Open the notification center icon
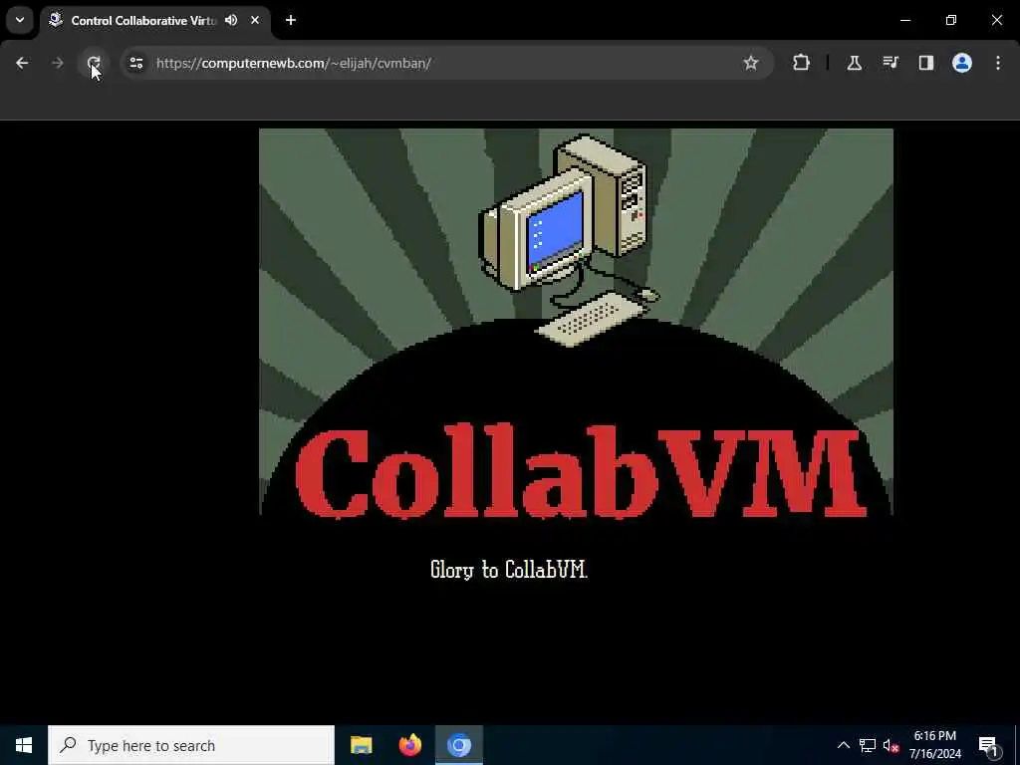This screenshot has width=1020, height=765. tap(988, 745)
